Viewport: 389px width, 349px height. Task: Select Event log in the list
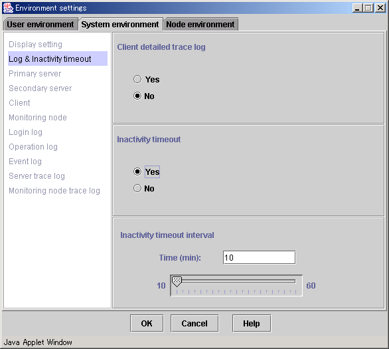[x=25, y=162]
